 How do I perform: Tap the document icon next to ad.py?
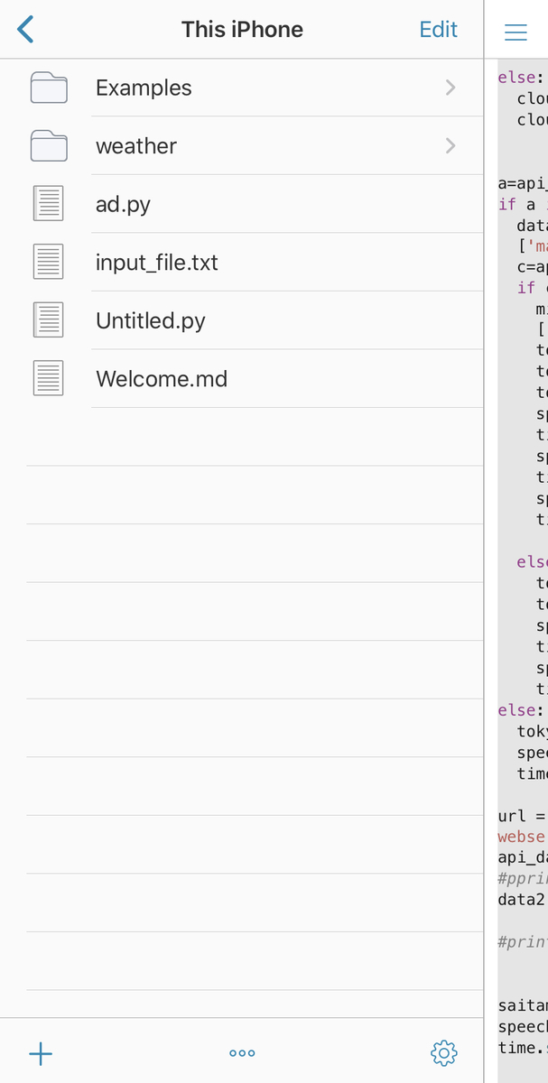[x=49, y=204]
